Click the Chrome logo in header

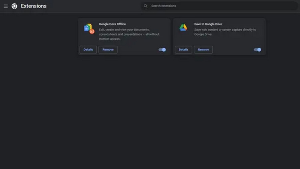click(x=14, y=6)
